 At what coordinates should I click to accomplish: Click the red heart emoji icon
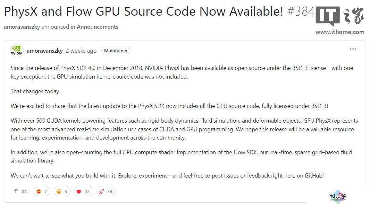79,191
